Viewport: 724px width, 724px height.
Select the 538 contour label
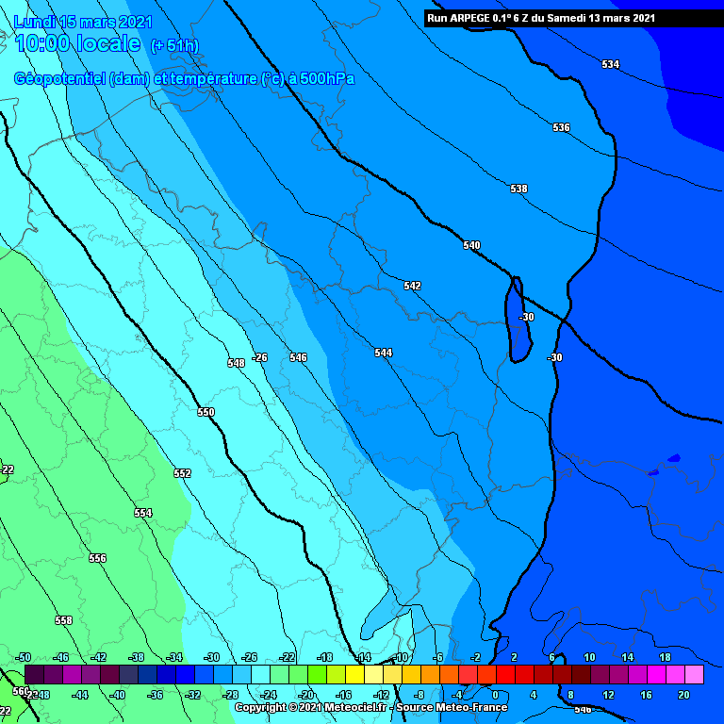pyautogui.click(x=518, y=189)
